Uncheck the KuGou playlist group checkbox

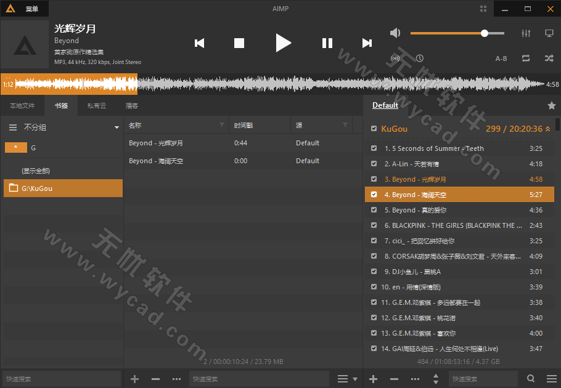374,129
